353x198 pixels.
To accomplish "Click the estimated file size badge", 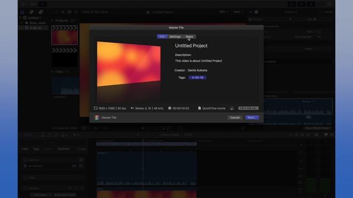I will [x=249, y=108].
